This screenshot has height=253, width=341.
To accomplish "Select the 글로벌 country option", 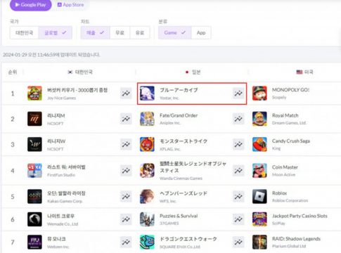I will click(56, 32).
